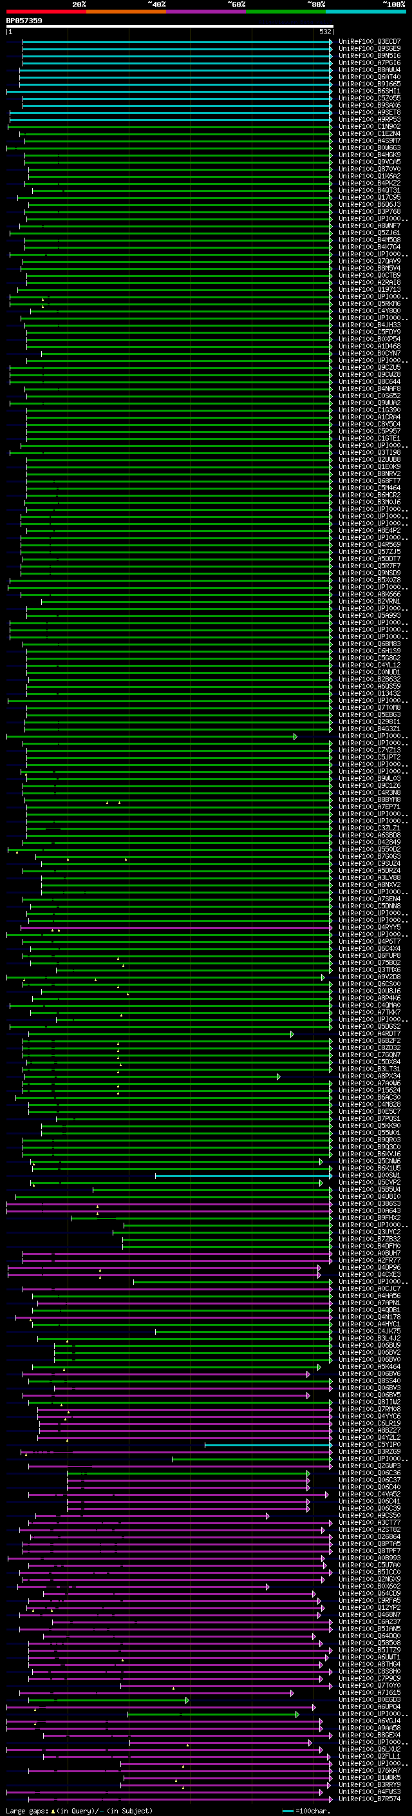Click the UniRef100_A9V2D8 label

point(370,977)
